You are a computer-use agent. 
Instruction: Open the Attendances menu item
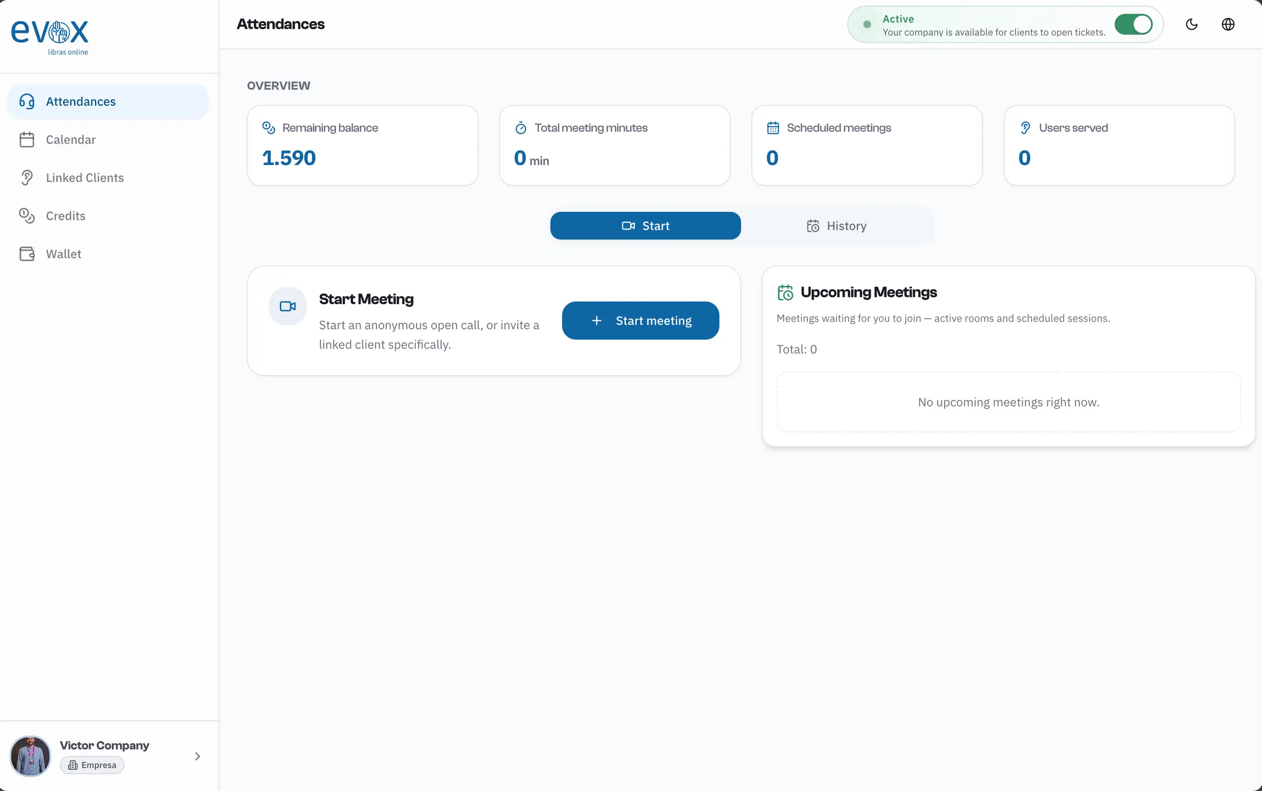[108, 101]
